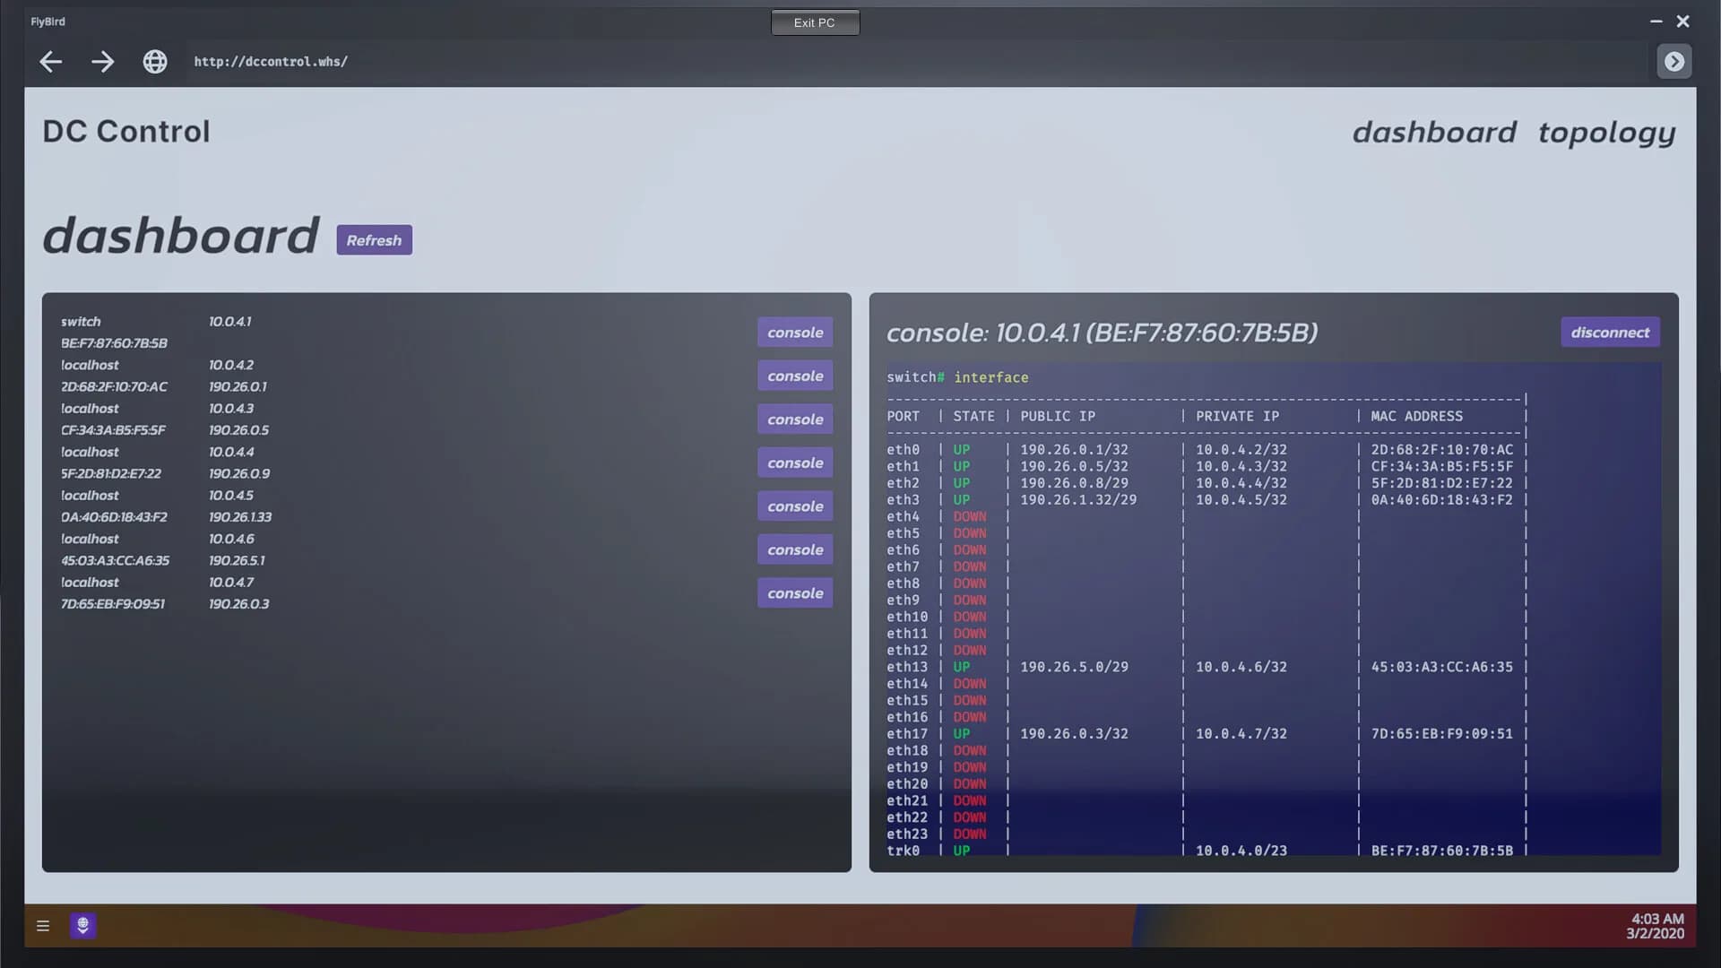1721x968 pixels.
Task: Open console for host 10.0.4.2
Action: (x=795, y=376)
